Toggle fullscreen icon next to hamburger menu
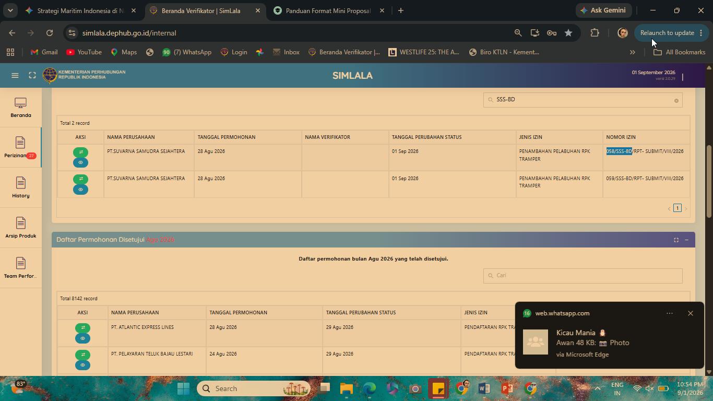This screenshot has width=713, height=401. point(32,76)
